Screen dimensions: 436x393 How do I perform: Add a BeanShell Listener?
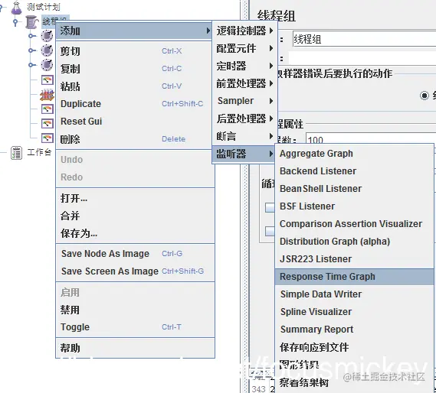[355, 189]
